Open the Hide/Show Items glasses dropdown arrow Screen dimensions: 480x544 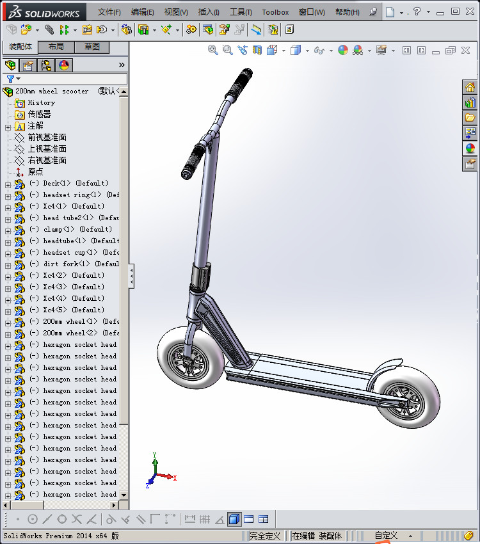click(x=331, y=51)
